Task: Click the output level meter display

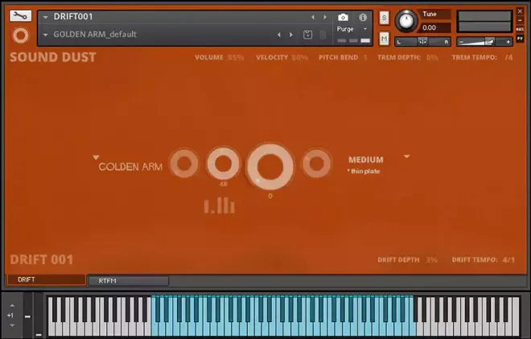Action: coord(484,22)
